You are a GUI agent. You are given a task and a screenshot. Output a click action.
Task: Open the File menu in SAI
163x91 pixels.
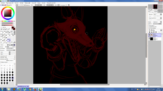[3, 3]
